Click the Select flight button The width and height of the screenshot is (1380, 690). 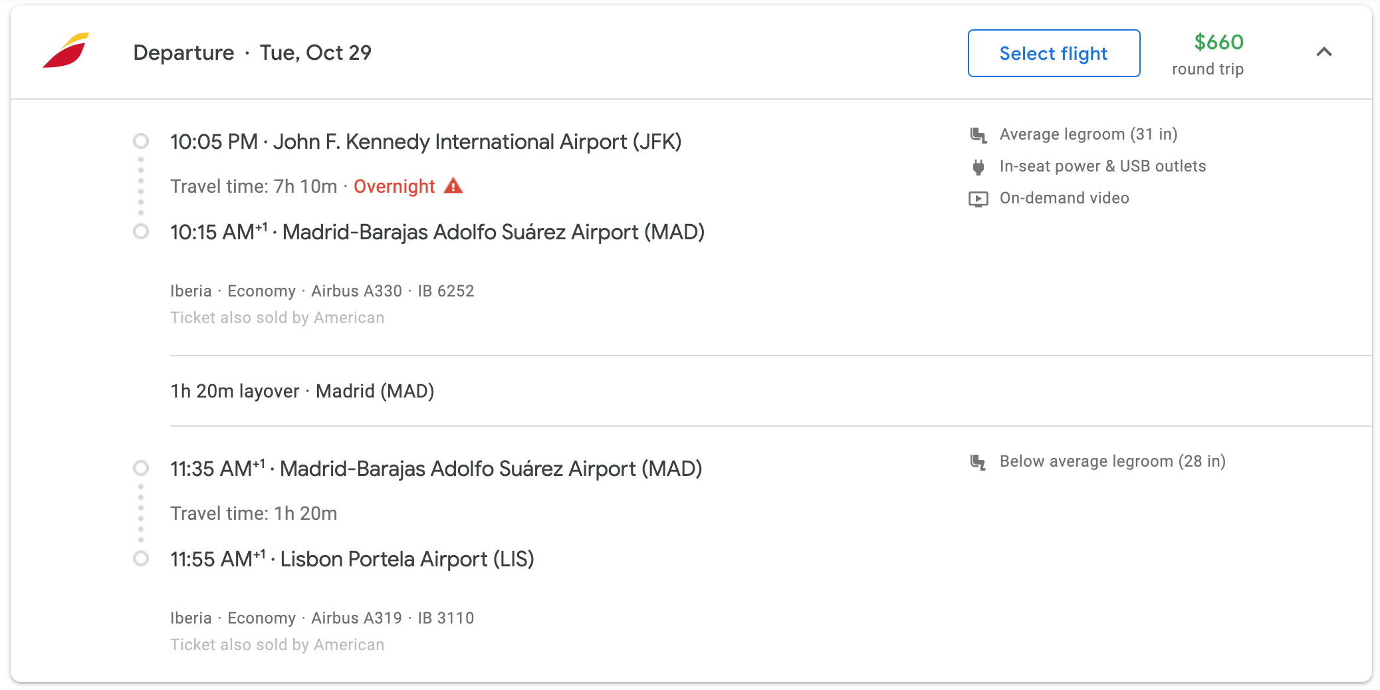point(1054,53)
